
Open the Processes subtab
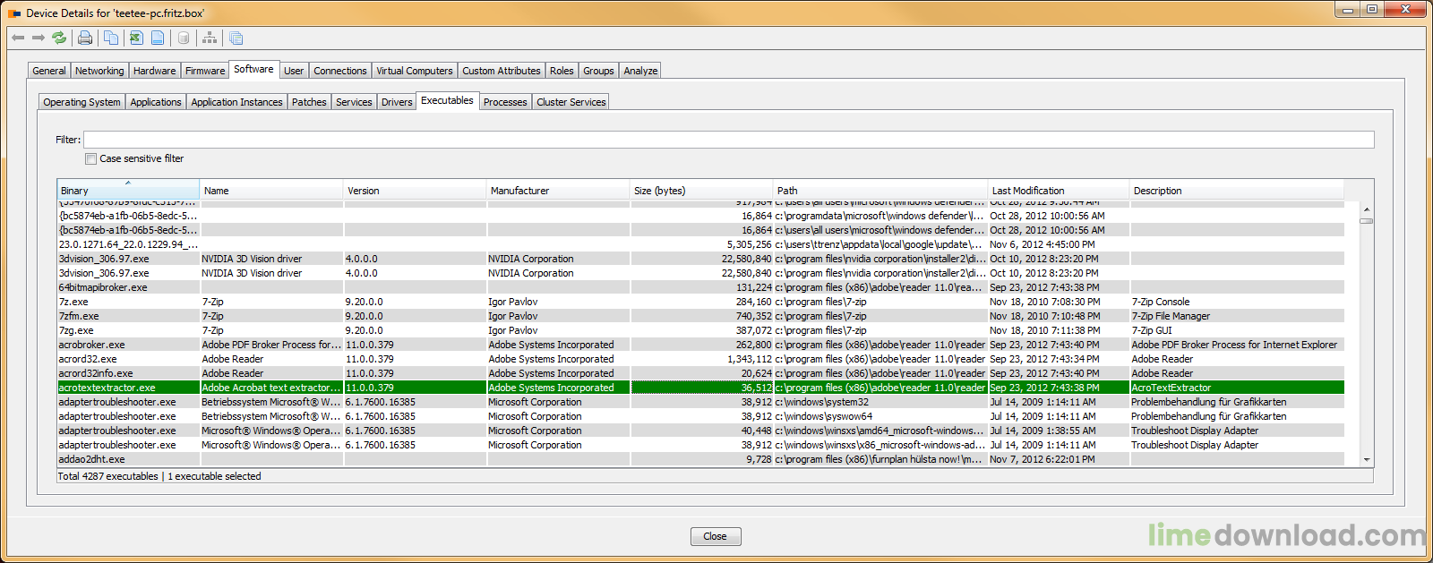pos(505,102)
